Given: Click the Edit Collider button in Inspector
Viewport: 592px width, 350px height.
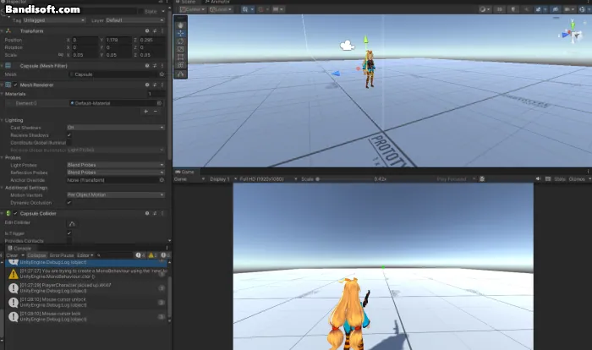Looking at the screenshot, I should tap(72, 223).
